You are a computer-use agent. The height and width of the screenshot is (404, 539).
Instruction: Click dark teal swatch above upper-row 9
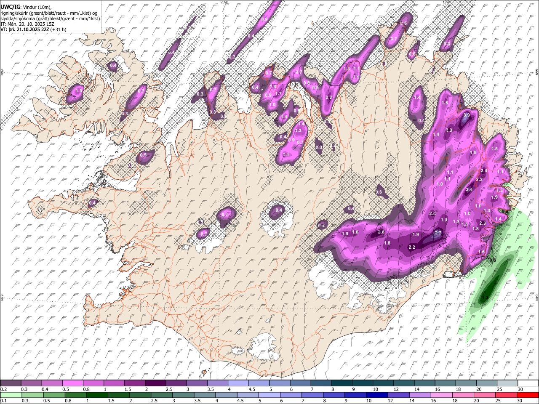(x=362, y=383)
